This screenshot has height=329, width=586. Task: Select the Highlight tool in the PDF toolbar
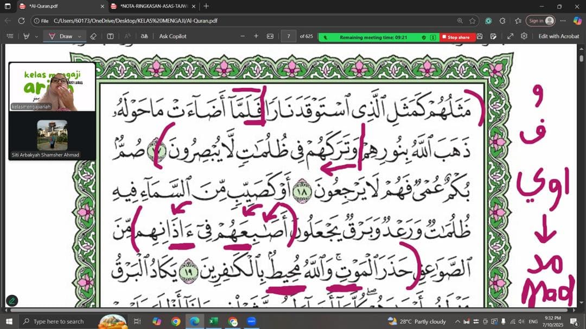[26, 36]
